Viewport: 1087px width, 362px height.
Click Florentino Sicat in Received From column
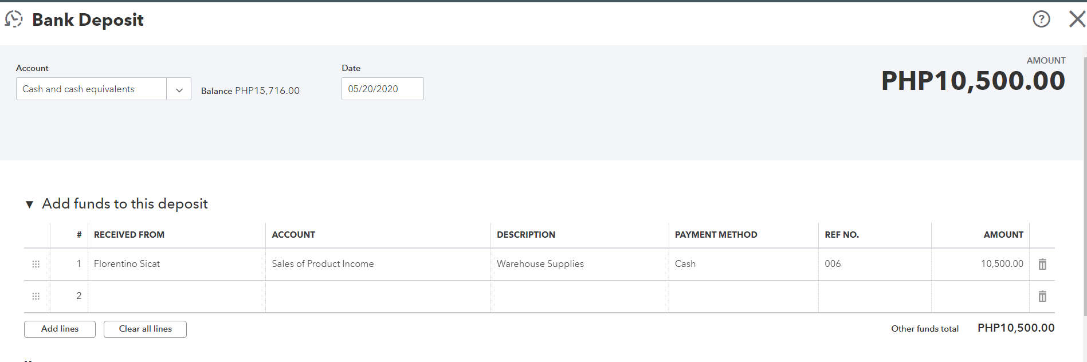127,263
